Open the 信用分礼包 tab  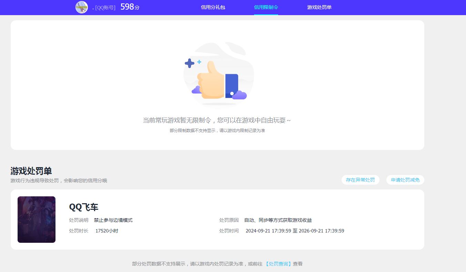213,7
